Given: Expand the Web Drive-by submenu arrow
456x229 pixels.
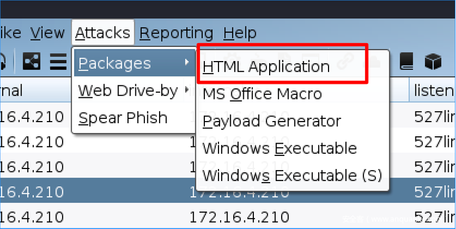Looking at the screenshot, I should (187, 91).
